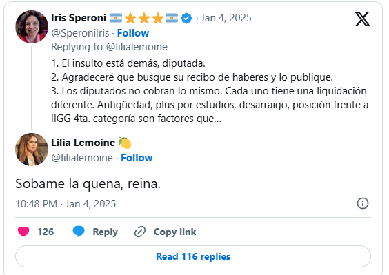The image size is (389, 275).
Task: Follow the @lilialemoine account
Action: point(137,158)
